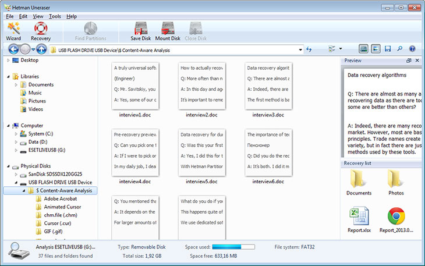This screenshot has width=425, height=266.
Task: Click the greyed Forward navigation button
Action: tap(25, 49)
